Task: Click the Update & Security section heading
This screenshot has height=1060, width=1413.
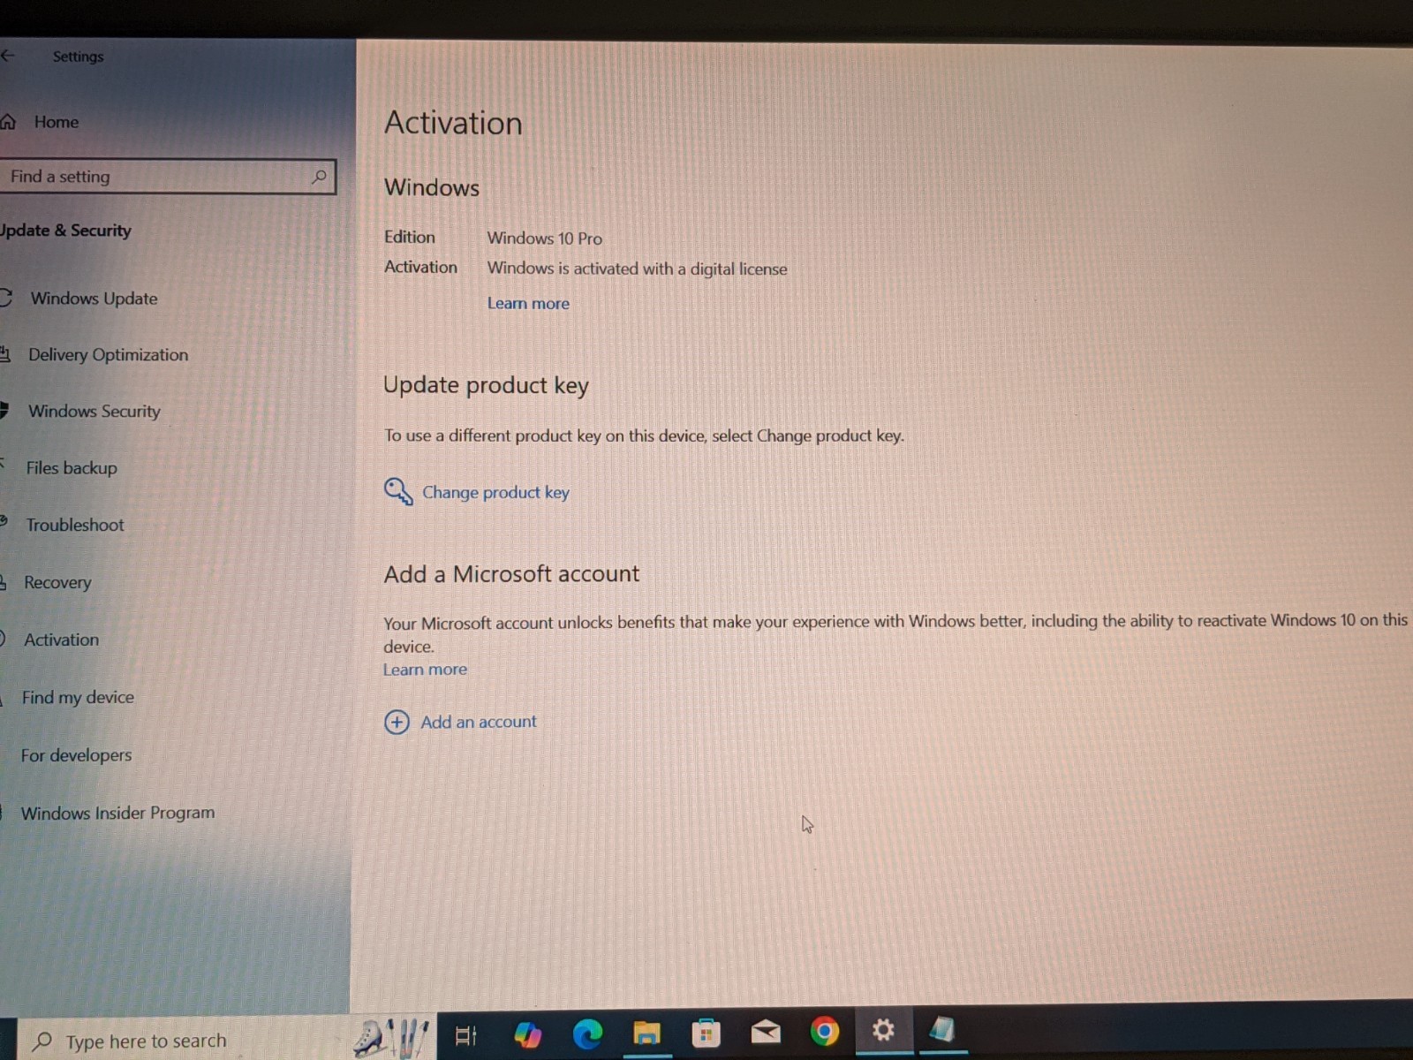Action: coord(65,231)
